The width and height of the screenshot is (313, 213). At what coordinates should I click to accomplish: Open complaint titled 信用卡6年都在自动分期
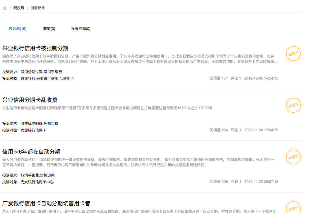[31, 151]
